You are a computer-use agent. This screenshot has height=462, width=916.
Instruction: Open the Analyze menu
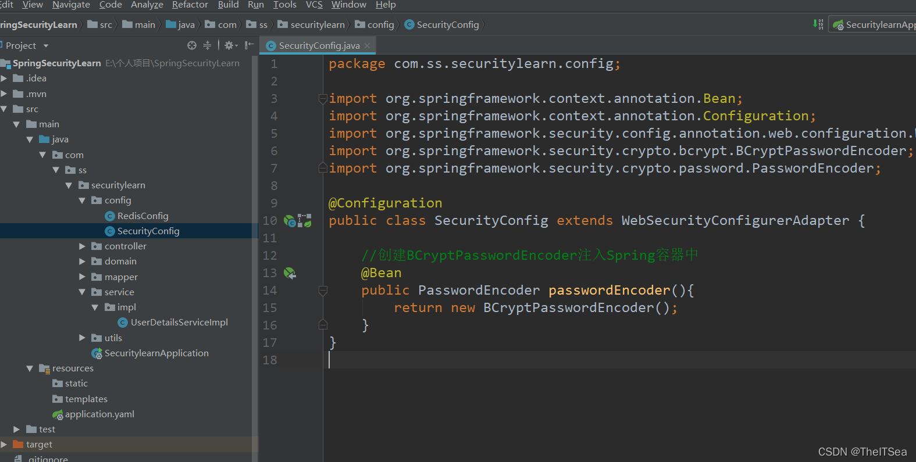147,5
